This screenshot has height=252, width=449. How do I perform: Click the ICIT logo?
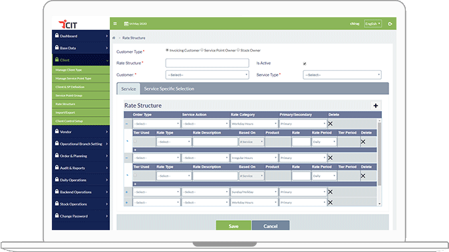pyautogui.click(x=68, y=25)
